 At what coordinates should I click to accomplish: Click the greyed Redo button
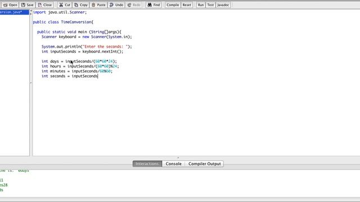[134, 5]
